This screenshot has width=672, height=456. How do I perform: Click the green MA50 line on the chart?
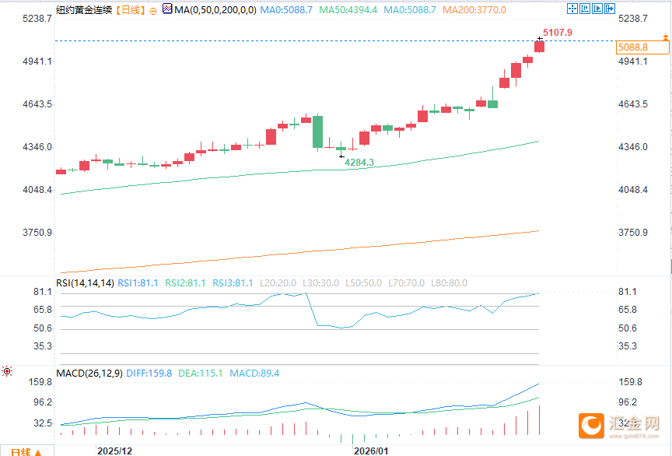[300, 171]
